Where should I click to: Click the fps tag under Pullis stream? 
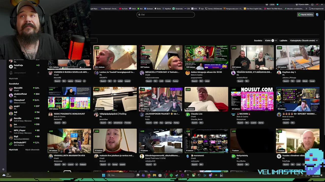coord(161,123)
